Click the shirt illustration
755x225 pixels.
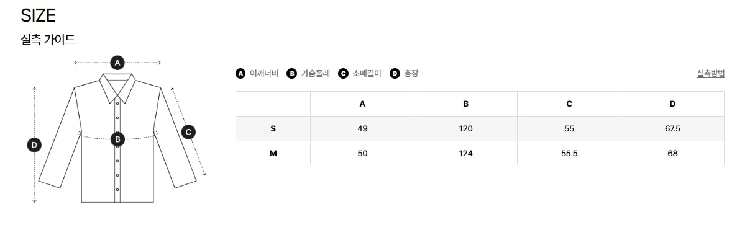(x=117, y=137)
